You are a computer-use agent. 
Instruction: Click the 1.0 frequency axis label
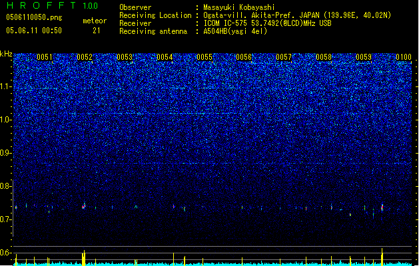[x=5, y=120]
